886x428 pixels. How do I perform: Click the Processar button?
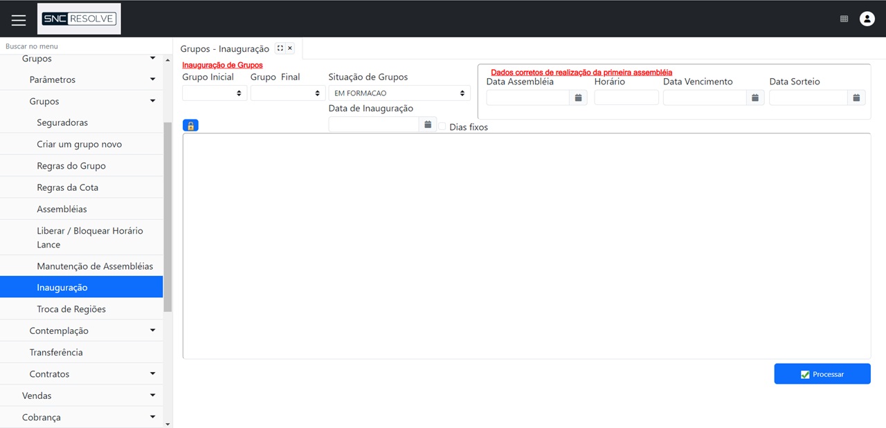pyautogui.click(x=822, y=374)
